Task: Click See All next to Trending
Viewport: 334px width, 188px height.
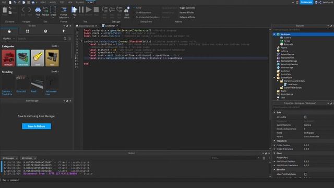Action: click(x=55, y=72)
